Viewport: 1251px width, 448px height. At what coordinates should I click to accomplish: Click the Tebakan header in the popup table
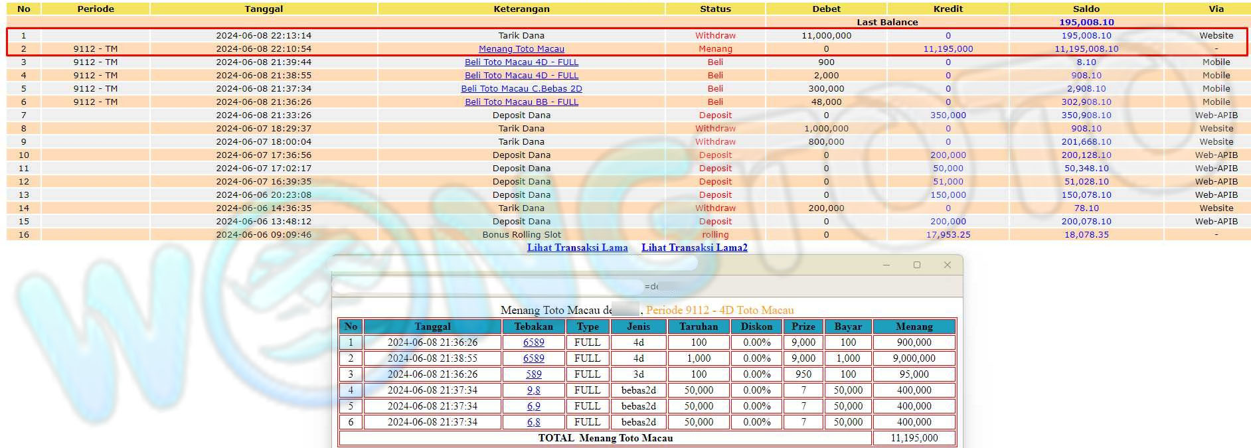pyautogui.click(x=533, y=327)
